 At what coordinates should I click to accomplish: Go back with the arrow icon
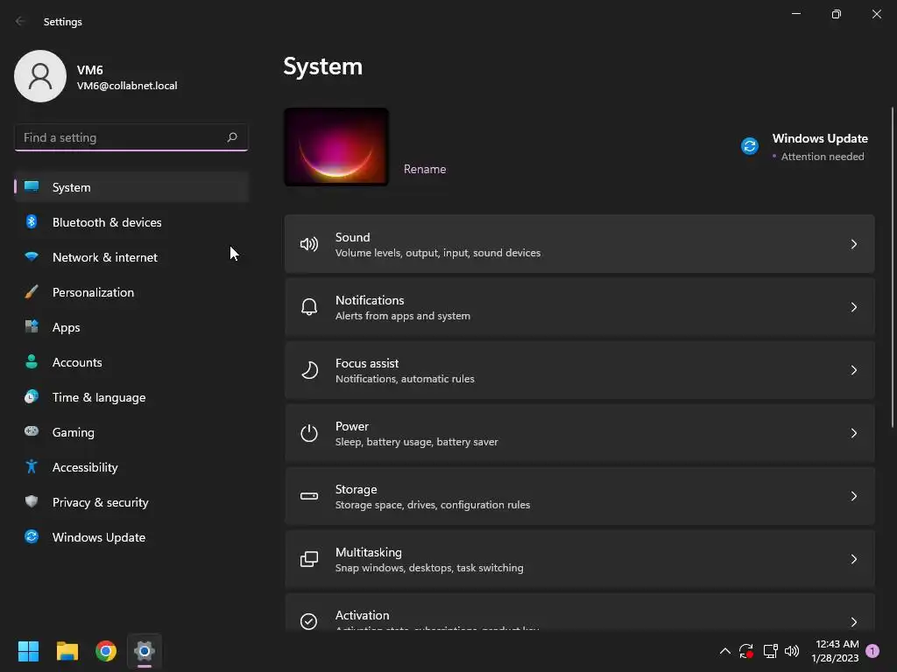point(20,21)
